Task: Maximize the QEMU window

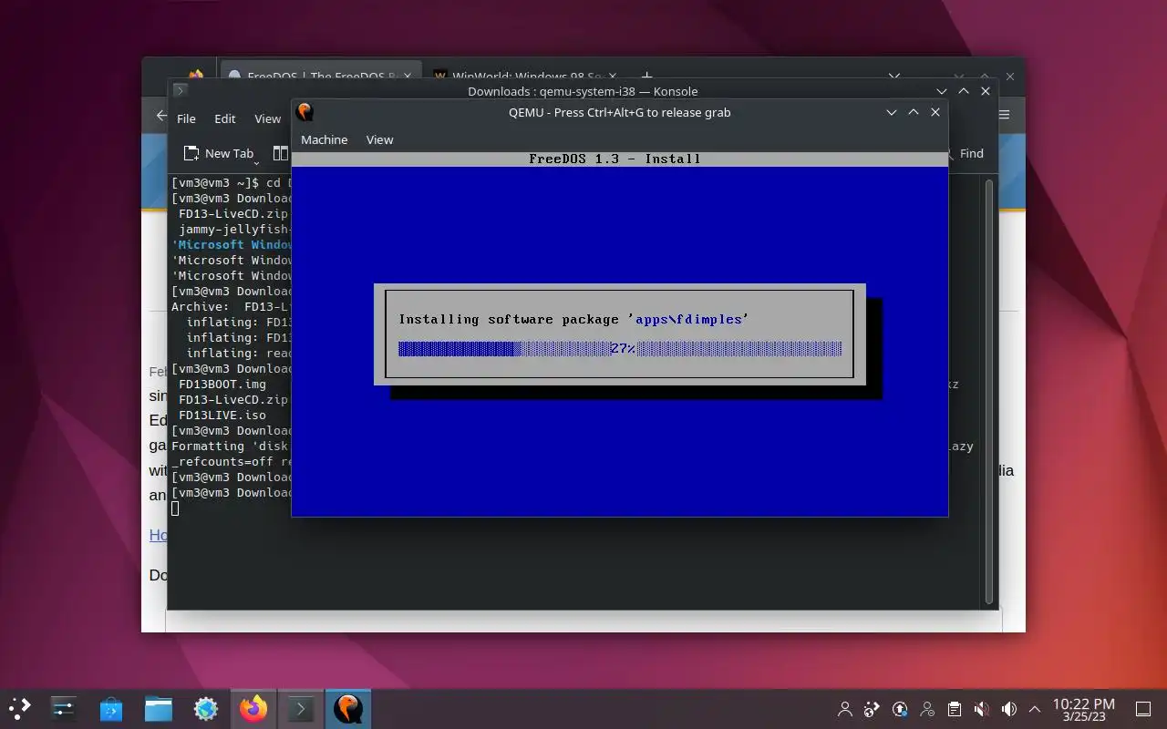Action: click(914, 112)
